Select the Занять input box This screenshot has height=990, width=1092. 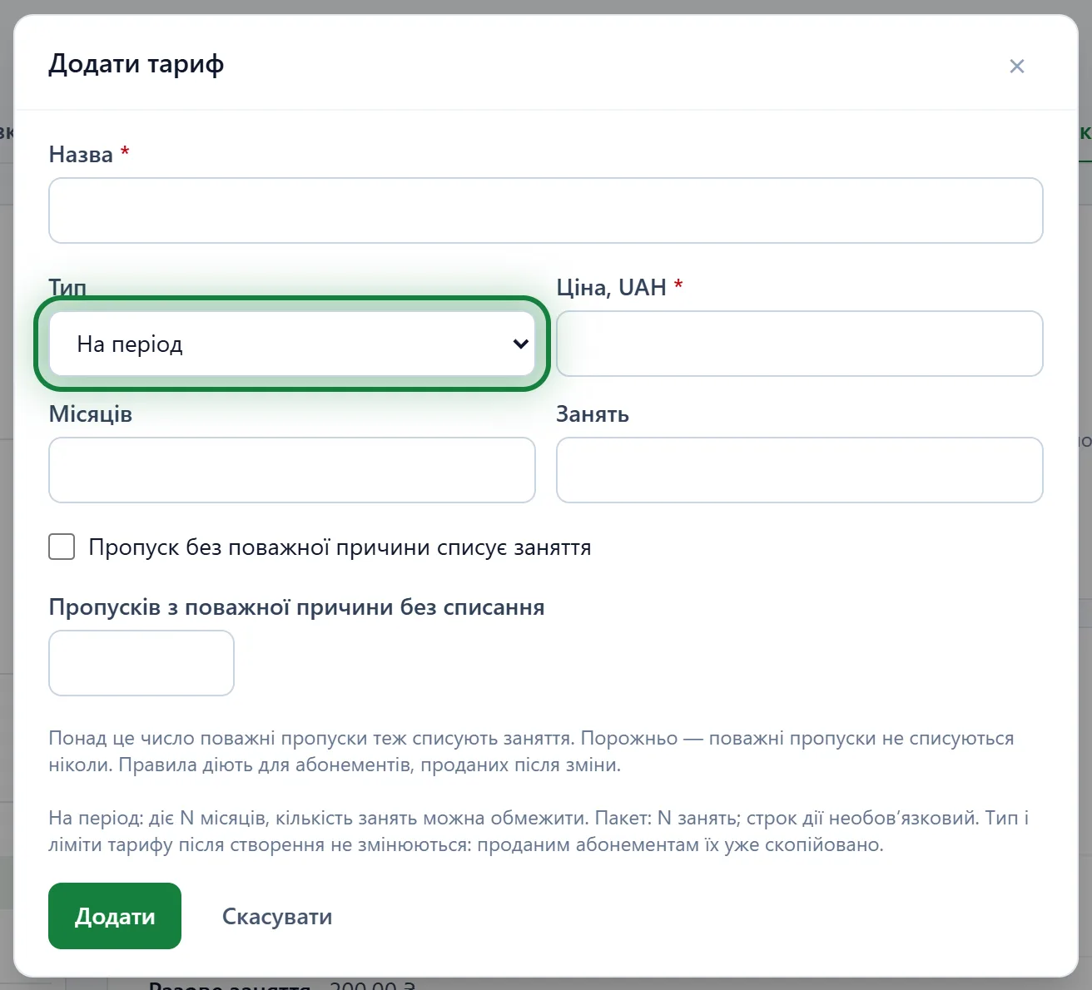[x=800, y=470]
